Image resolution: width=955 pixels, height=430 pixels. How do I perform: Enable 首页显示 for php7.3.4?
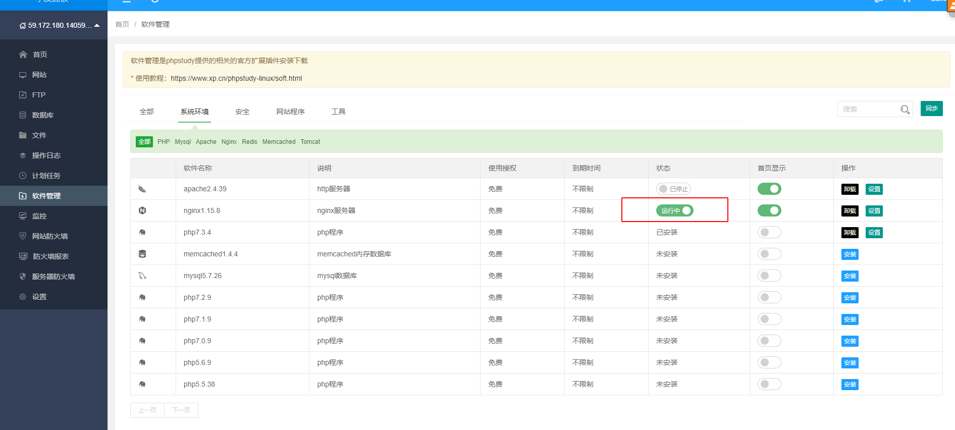[x=769, y=232]
